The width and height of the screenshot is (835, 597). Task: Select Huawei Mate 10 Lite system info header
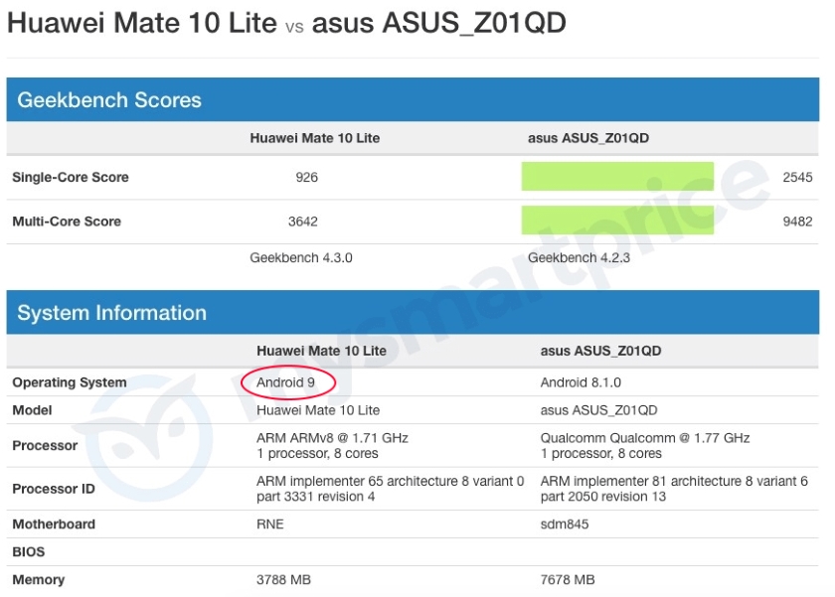tap(321, 352)
